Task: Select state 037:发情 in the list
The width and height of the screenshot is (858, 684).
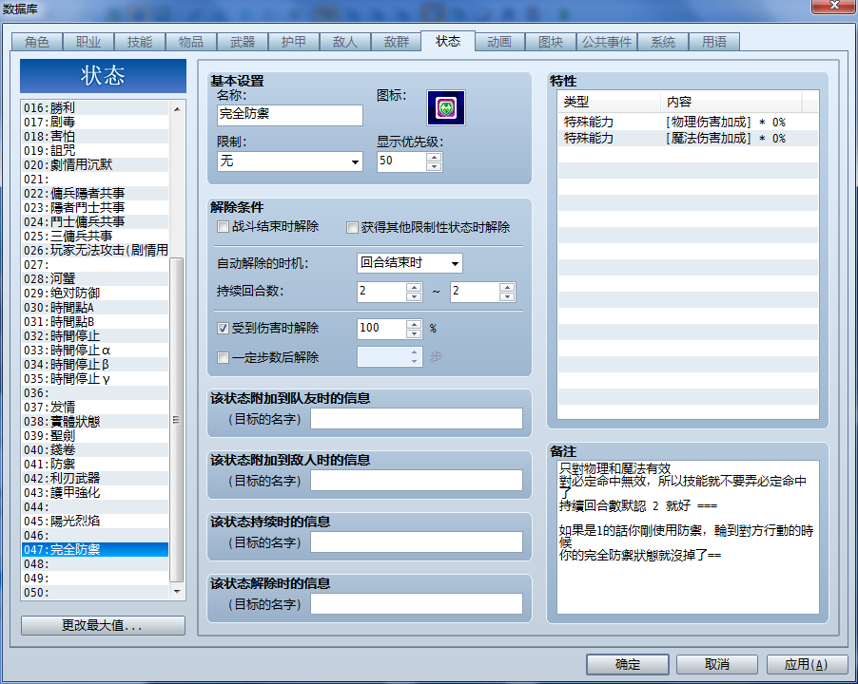Action: (95, 407)
